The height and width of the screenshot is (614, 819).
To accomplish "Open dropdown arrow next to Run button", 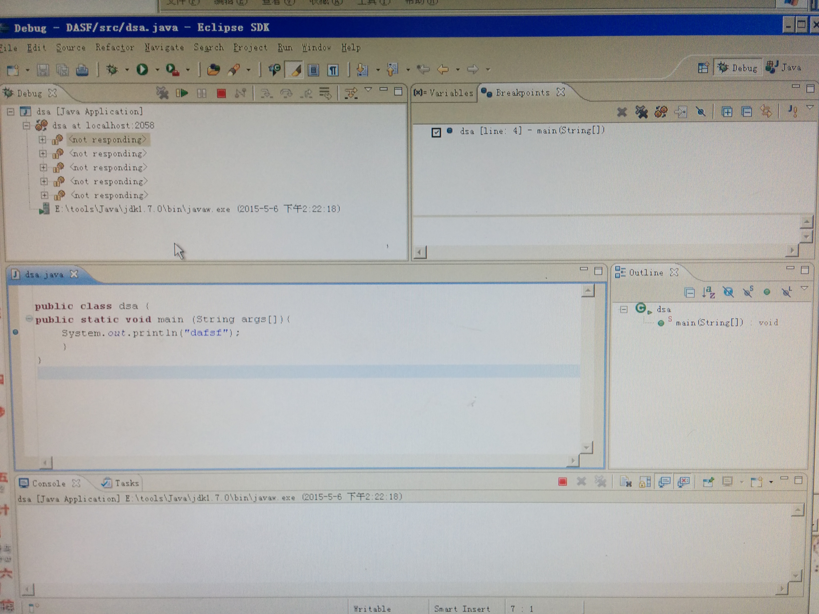I will click(157, 69).
